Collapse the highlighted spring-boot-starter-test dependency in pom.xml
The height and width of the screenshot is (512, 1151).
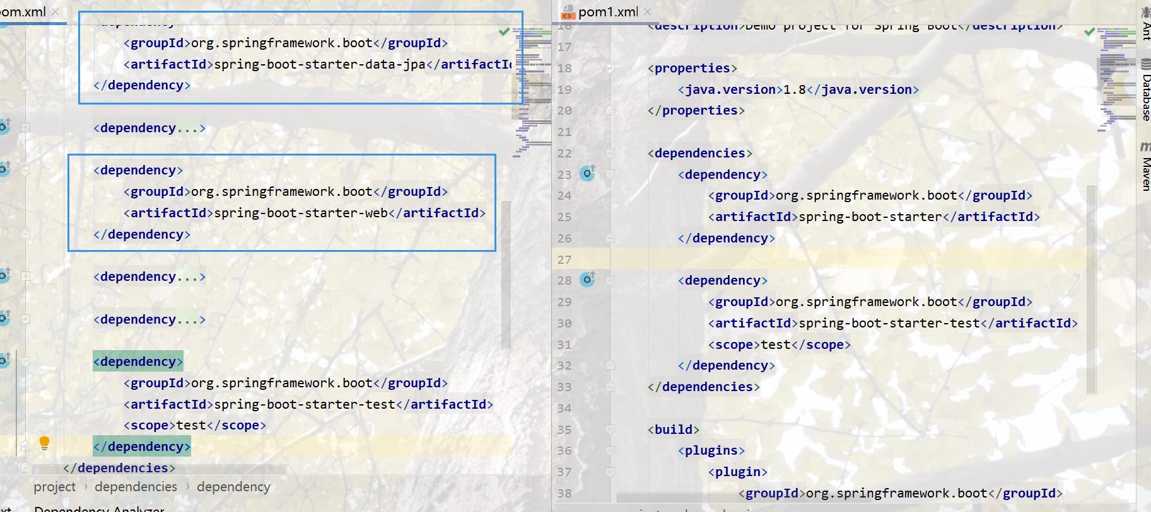tap(25, 361)
